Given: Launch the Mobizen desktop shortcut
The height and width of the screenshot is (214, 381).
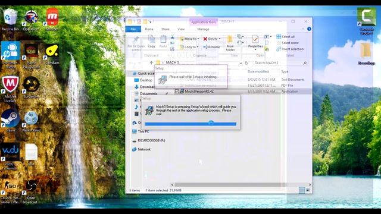Looking at the screenshot, I should [52, 20].
